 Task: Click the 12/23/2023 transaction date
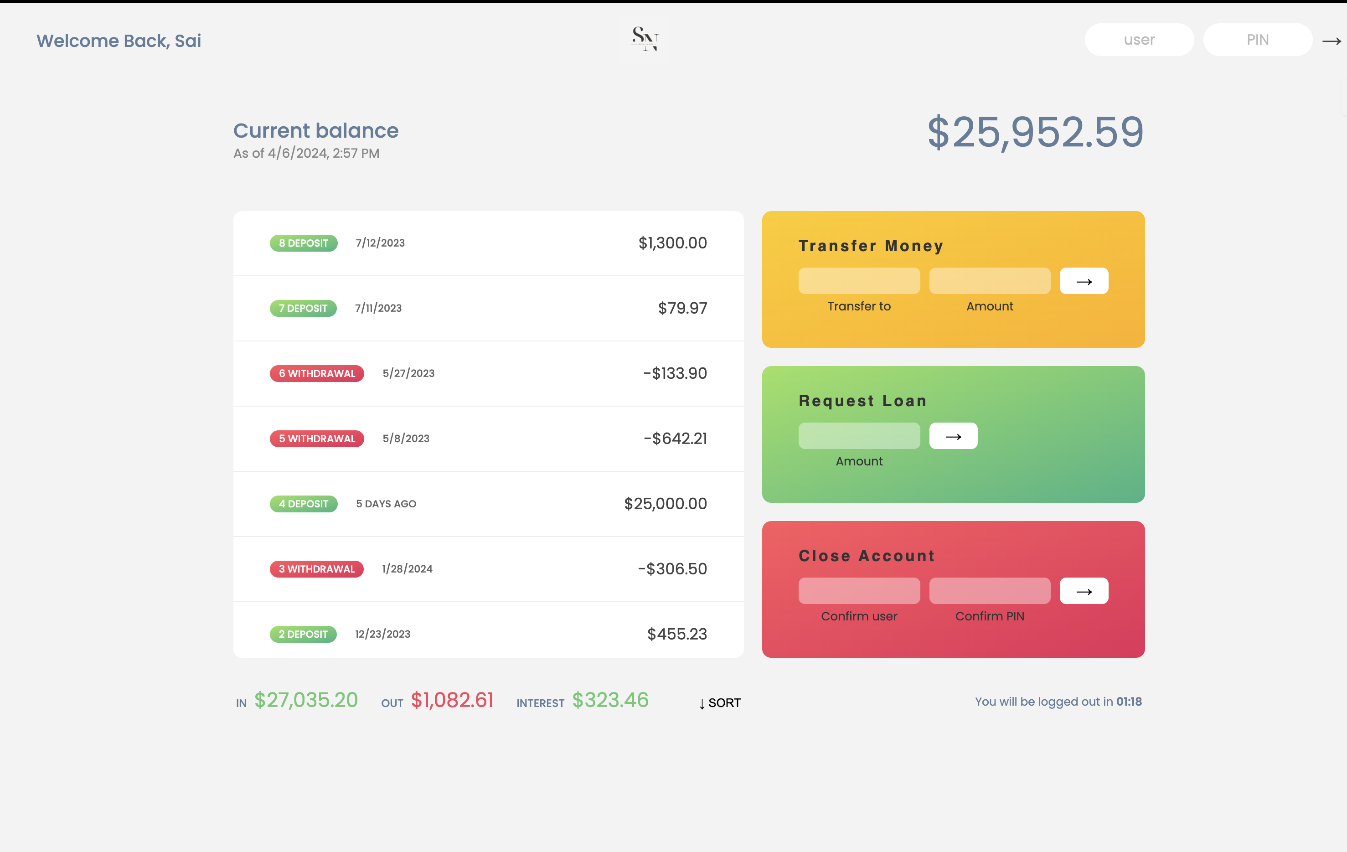point(382,634)
